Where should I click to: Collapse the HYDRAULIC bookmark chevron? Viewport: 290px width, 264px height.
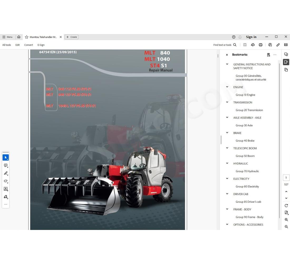click(227, 163)
